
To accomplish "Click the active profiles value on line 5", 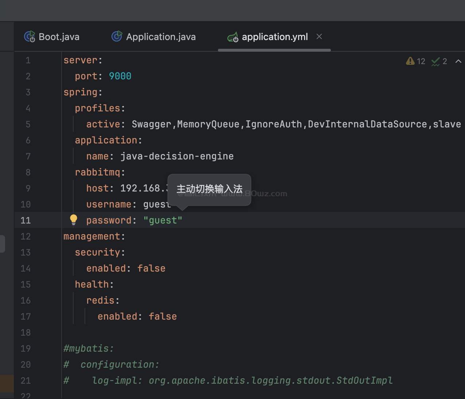I will coord(296,124).
